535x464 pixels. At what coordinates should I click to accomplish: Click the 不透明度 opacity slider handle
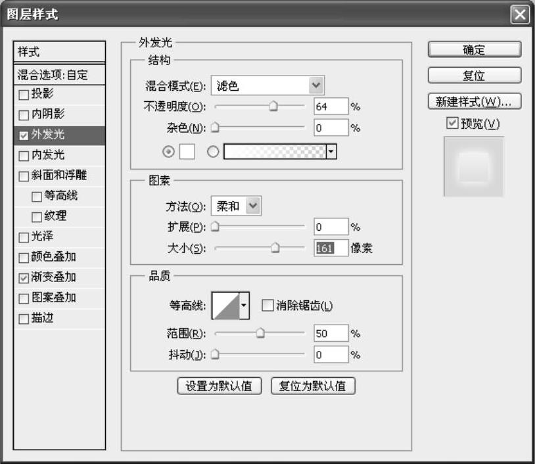tap(273, 106)
